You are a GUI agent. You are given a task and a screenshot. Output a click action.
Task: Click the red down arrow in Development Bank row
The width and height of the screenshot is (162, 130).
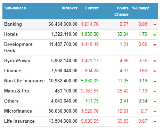click(x=155, y=45)
